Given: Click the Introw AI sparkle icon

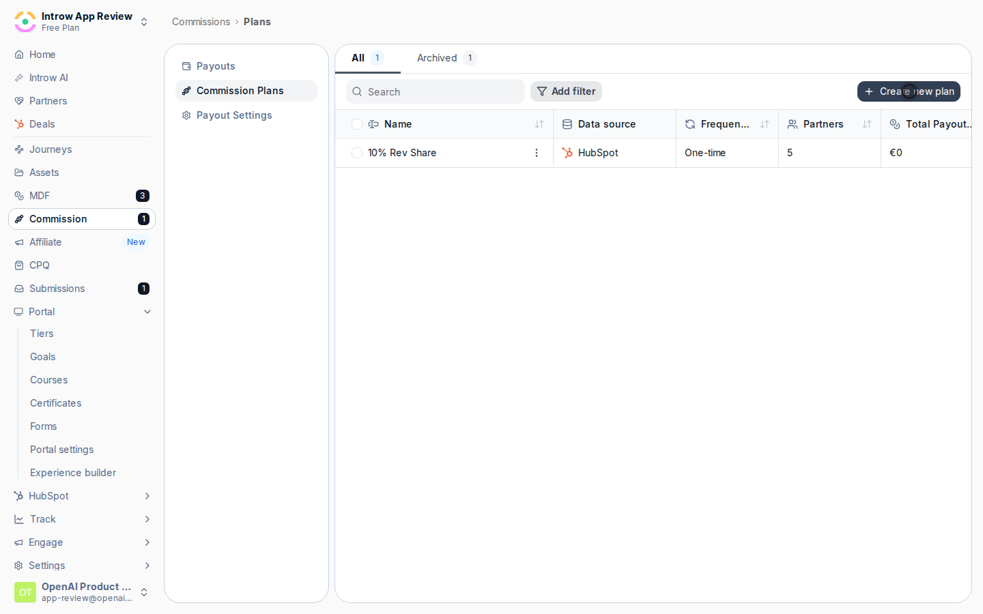Looking at the screenshot, I should click(19, 78).
